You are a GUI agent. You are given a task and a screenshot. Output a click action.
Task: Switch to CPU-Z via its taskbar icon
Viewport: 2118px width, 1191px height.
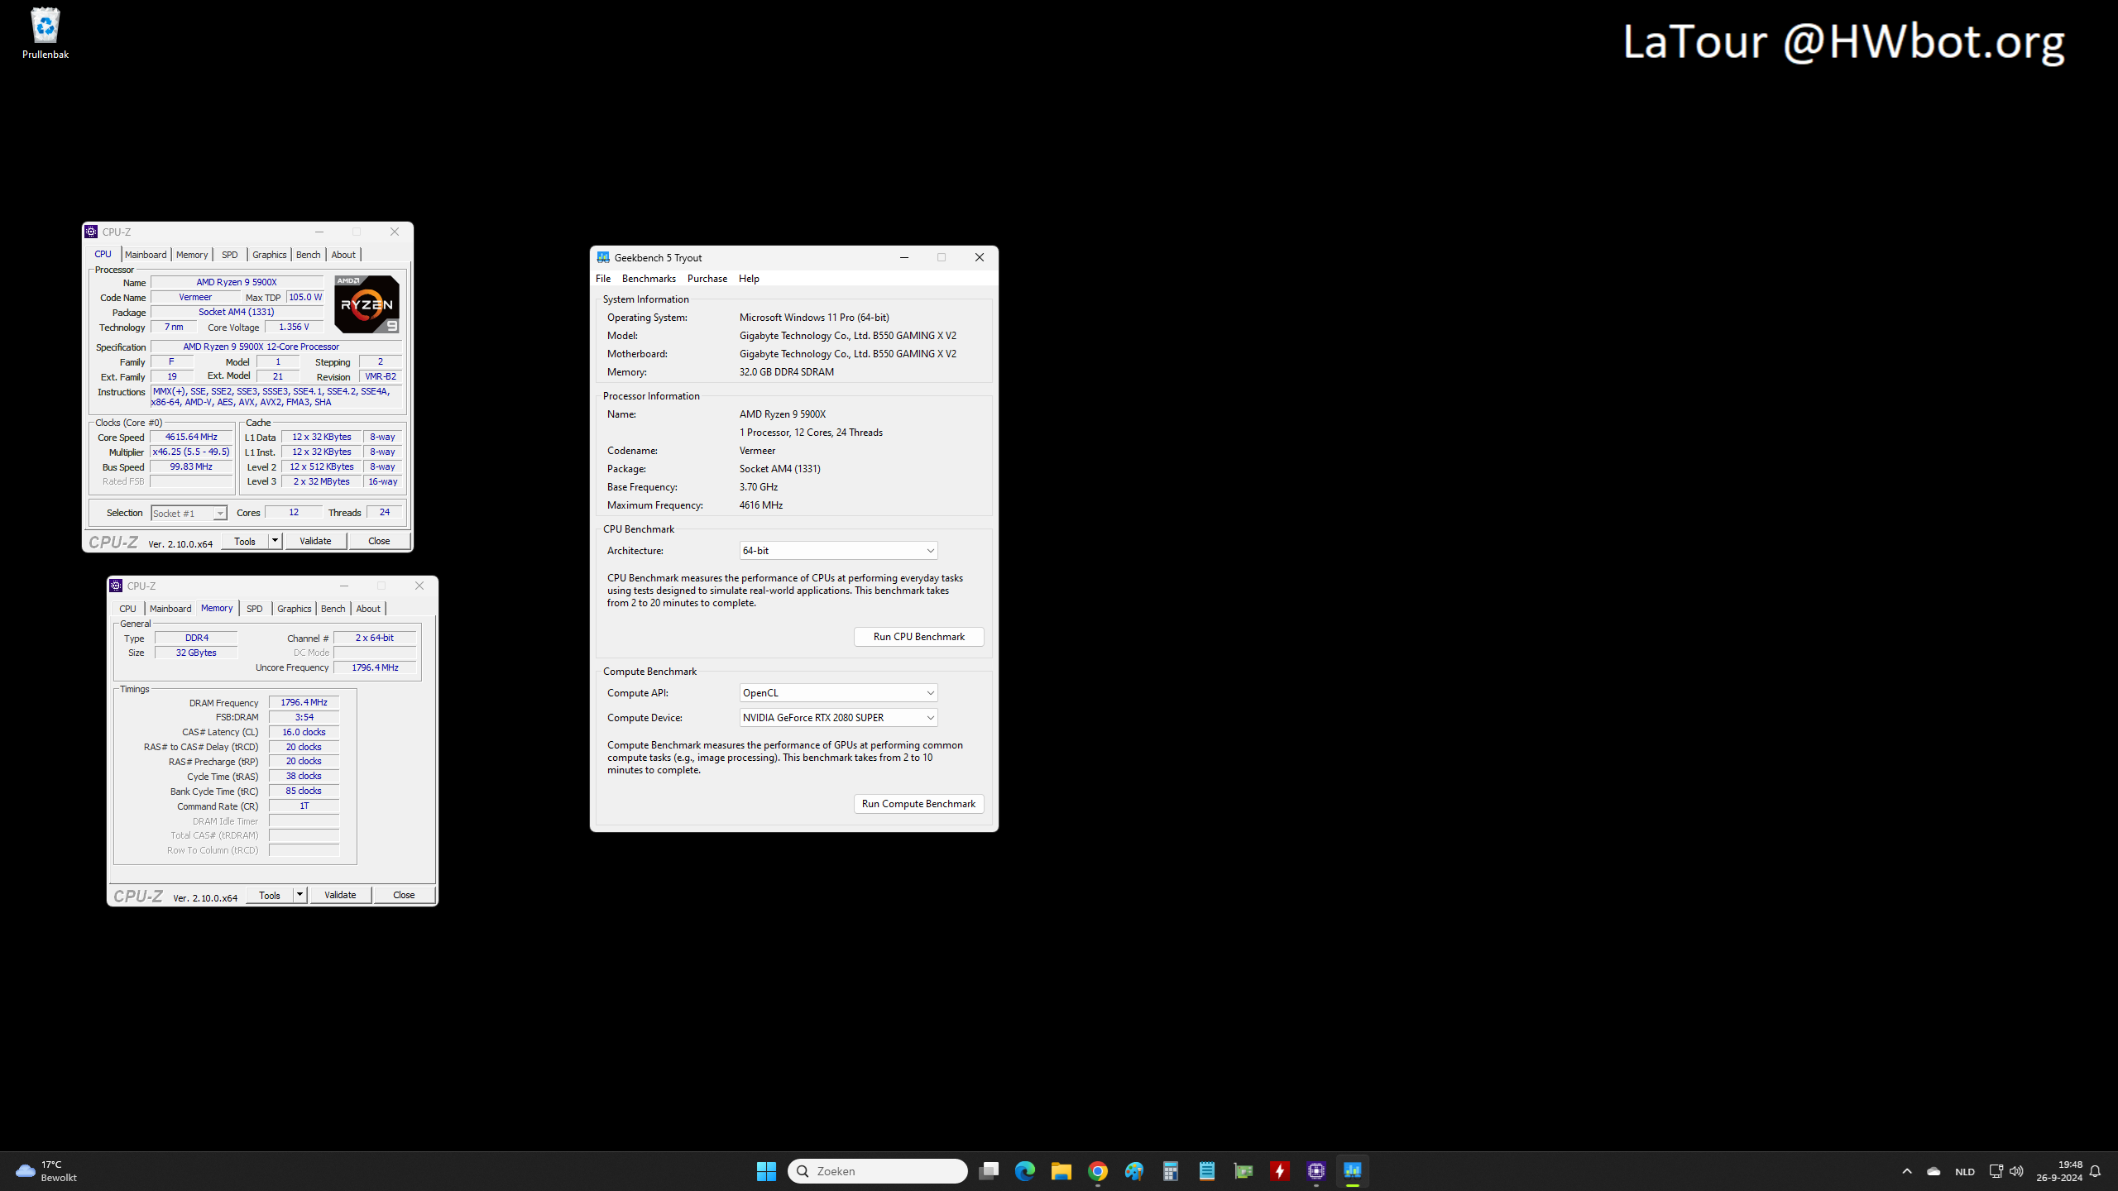[x=1316, y=1171]
